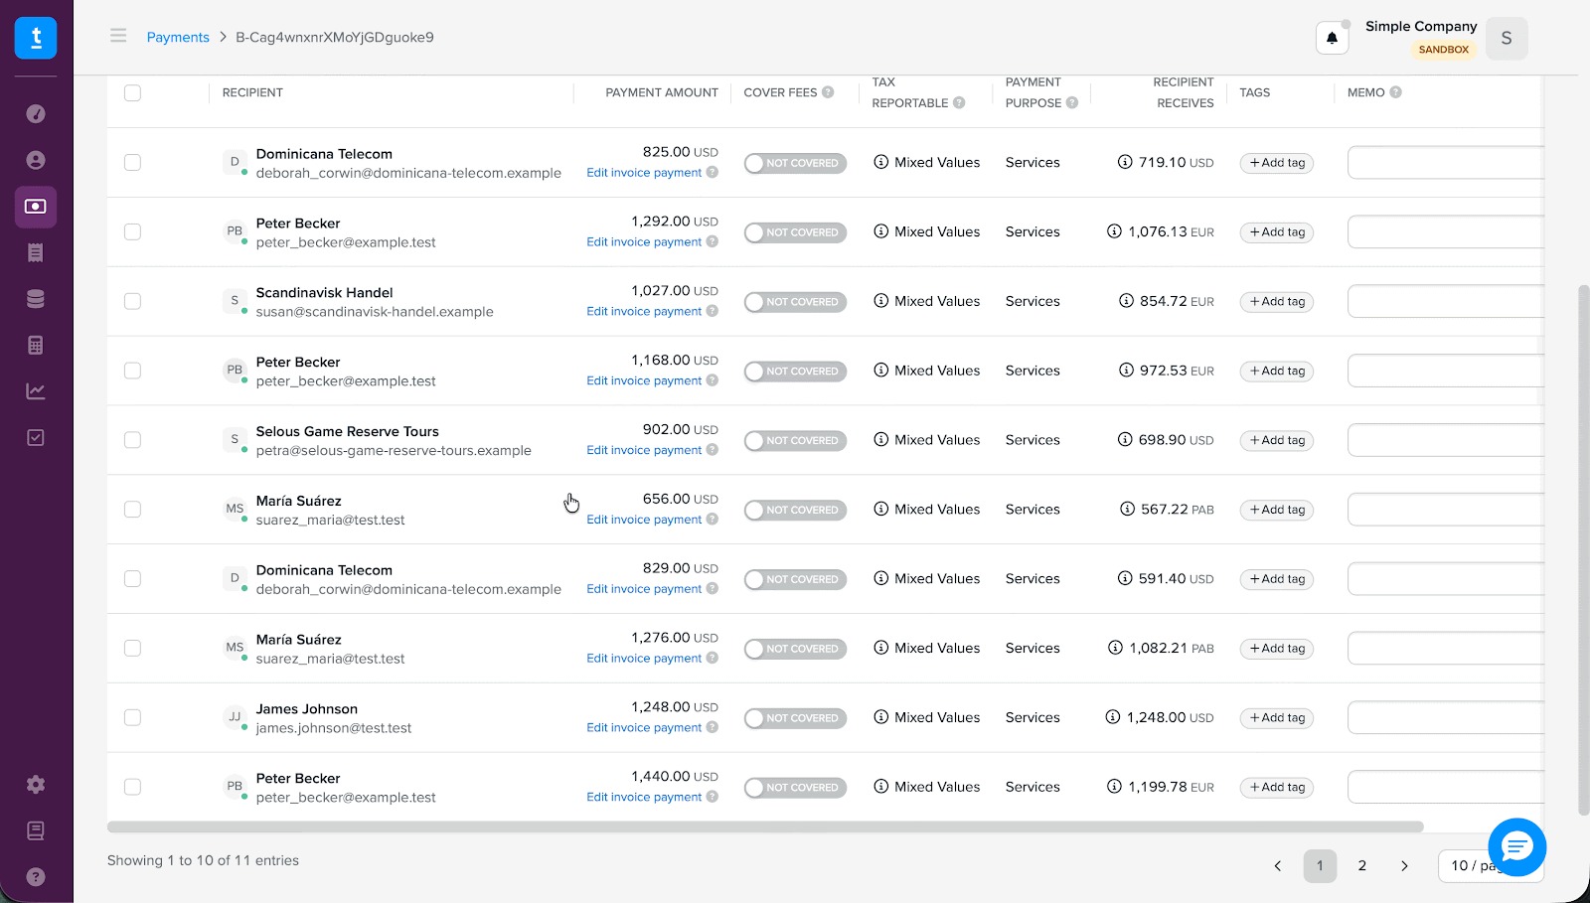1590x903 pixels.
Task: Toggle cover fees for James Johnson
Action: tap(795, 718)
